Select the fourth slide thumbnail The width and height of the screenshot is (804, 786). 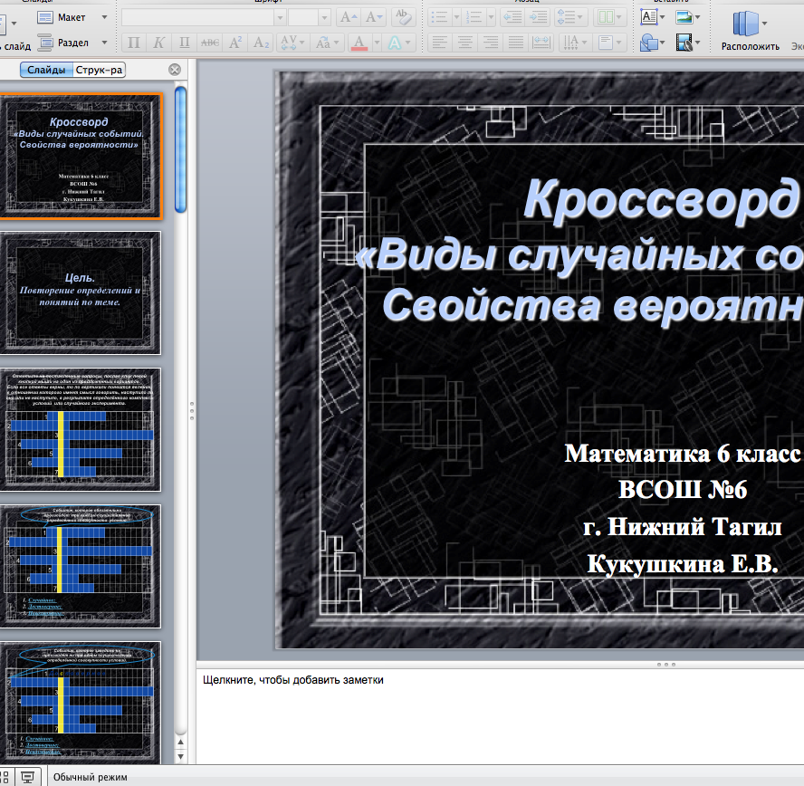tap(80, 567)
